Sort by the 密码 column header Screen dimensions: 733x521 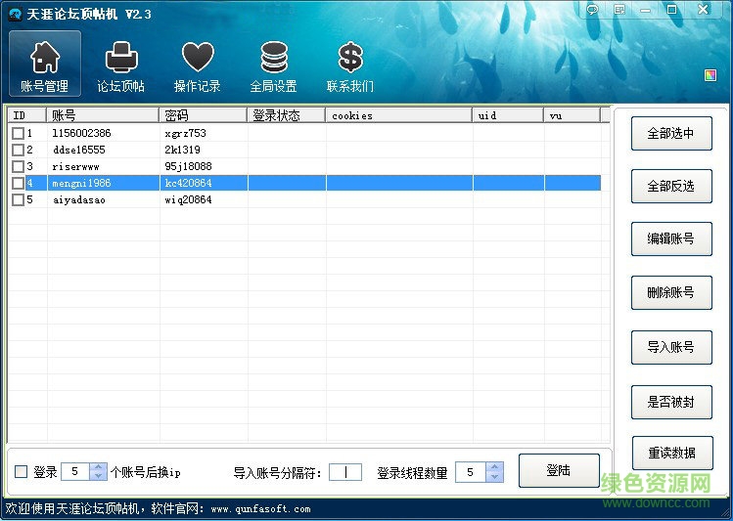tap(203, 115)
